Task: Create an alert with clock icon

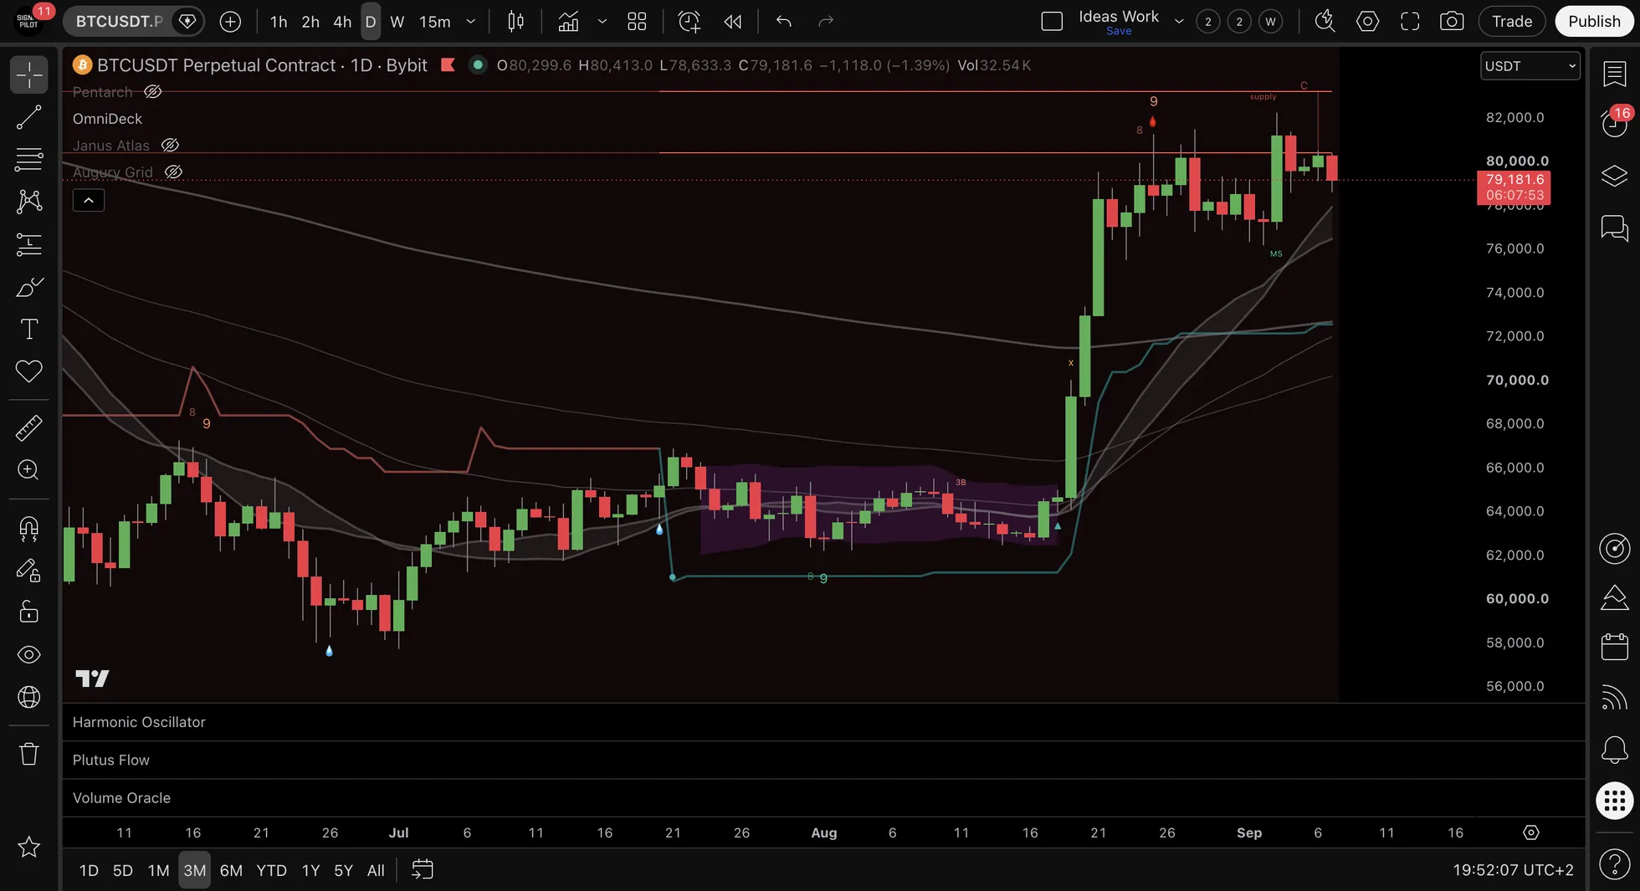Action: click(x=689, y=22)
